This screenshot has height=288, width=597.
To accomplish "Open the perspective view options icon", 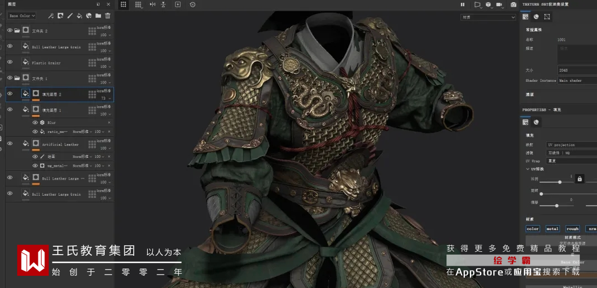I will point(478,4).
